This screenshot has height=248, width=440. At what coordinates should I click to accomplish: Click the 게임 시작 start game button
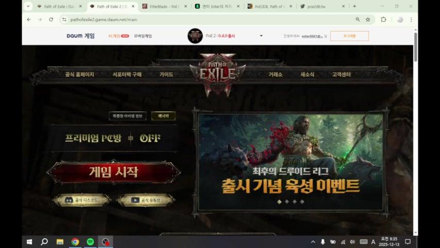pos(113,172)
